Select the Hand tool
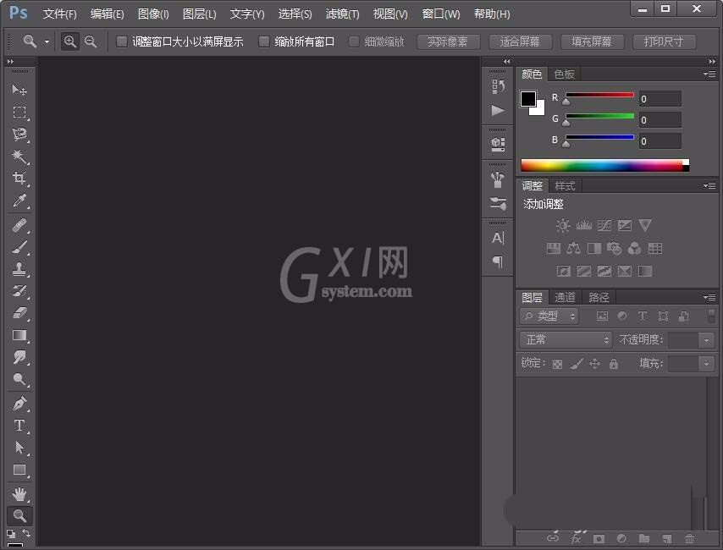This screenshot has width=723, height=550. (x=19, y=494)
